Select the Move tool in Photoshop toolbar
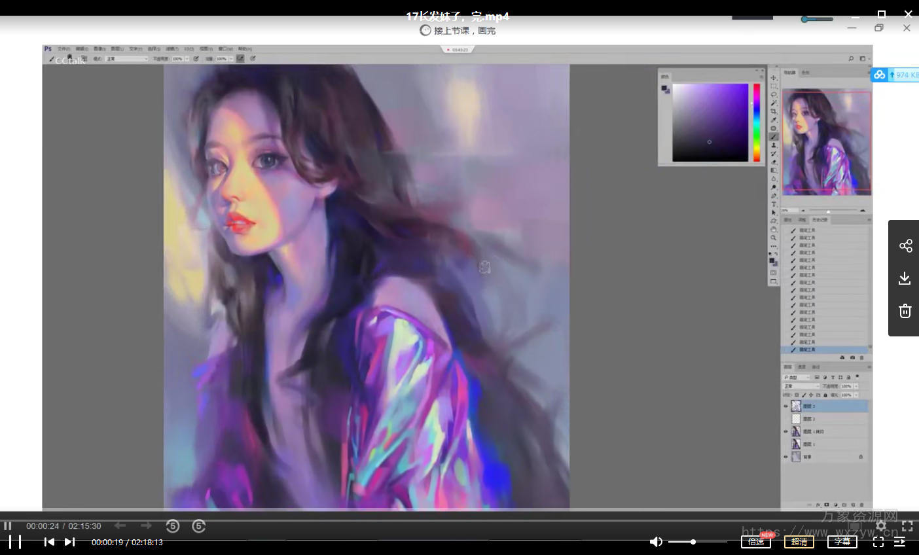 [774, 78]
